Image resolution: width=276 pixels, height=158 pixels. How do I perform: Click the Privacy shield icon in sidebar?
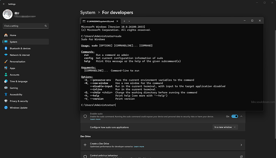6,101
